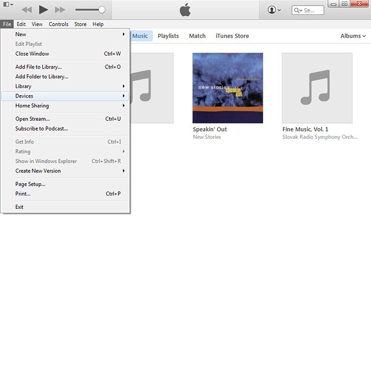The height and width of the screenshot is (370, 371).
Task: Open the Edit menu
Action: point(21,24)
